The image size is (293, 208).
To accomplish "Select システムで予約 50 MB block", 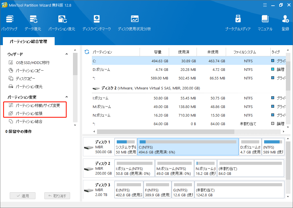I will pyautogui.click(x=126, y=147).
